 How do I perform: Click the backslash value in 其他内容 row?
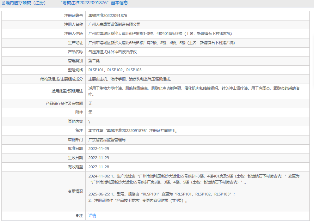(89, 121)
